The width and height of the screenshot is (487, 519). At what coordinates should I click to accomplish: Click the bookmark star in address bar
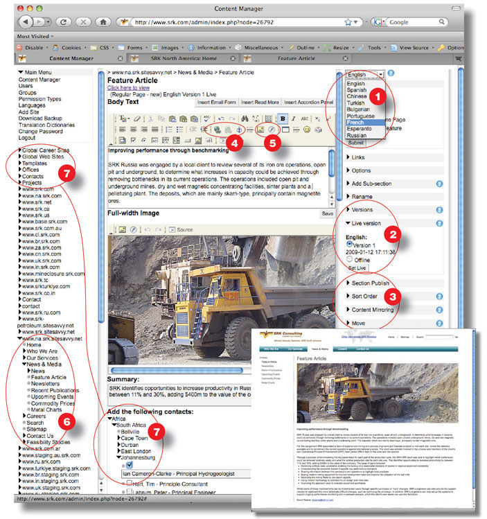point(348,22)
